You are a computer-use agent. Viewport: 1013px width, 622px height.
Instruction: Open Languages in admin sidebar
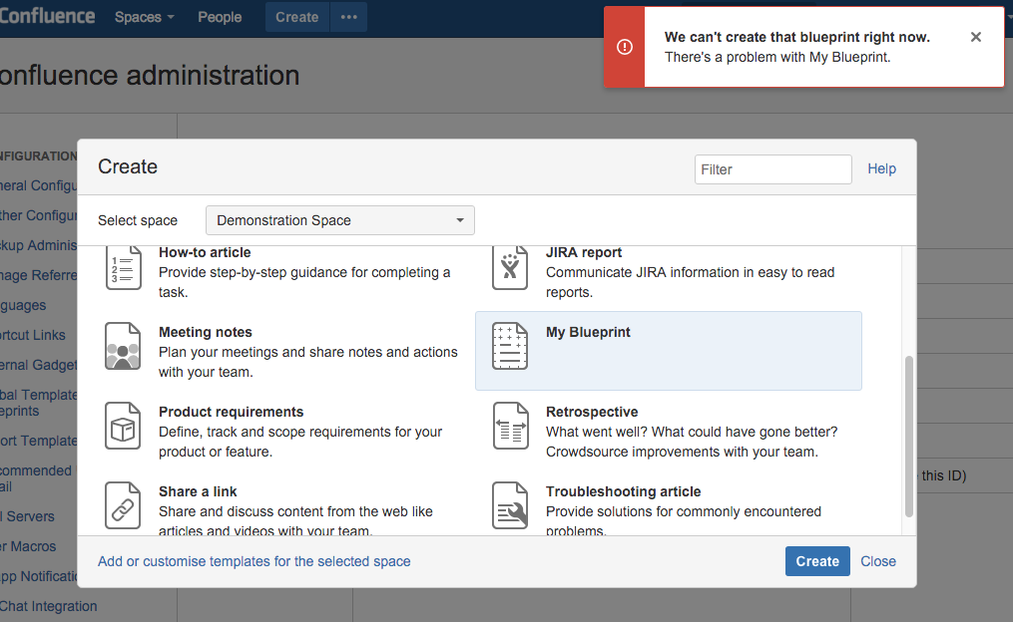23,305
